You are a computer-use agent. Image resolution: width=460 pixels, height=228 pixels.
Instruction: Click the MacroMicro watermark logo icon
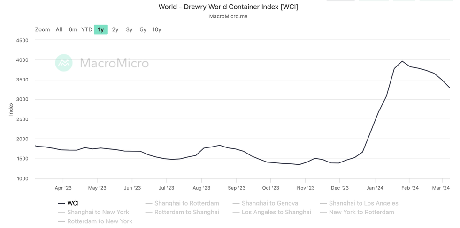point(64,63)
